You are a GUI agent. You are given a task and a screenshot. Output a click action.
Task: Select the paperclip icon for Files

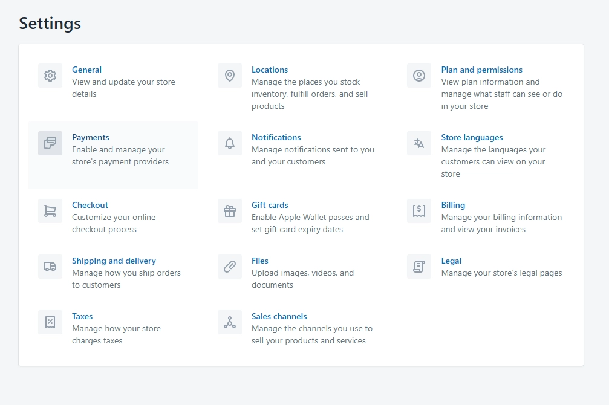(229, 266)
